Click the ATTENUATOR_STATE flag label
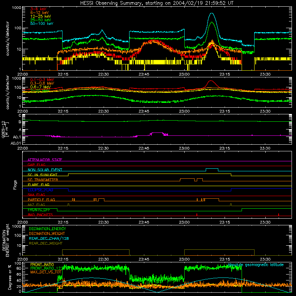Viewport: 296px width, 296px height. click(x=45, y=160)
